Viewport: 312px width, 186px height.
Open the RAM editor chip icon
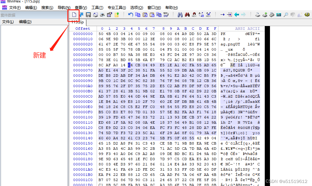(272, 14)
